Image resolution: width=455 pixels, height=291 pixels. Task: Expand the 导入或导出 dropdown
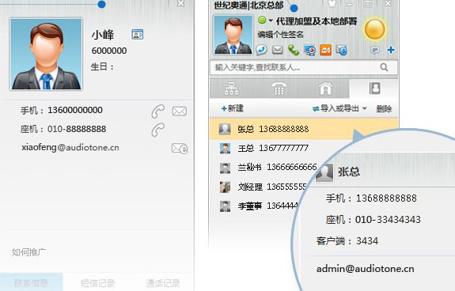click(339, 108)
